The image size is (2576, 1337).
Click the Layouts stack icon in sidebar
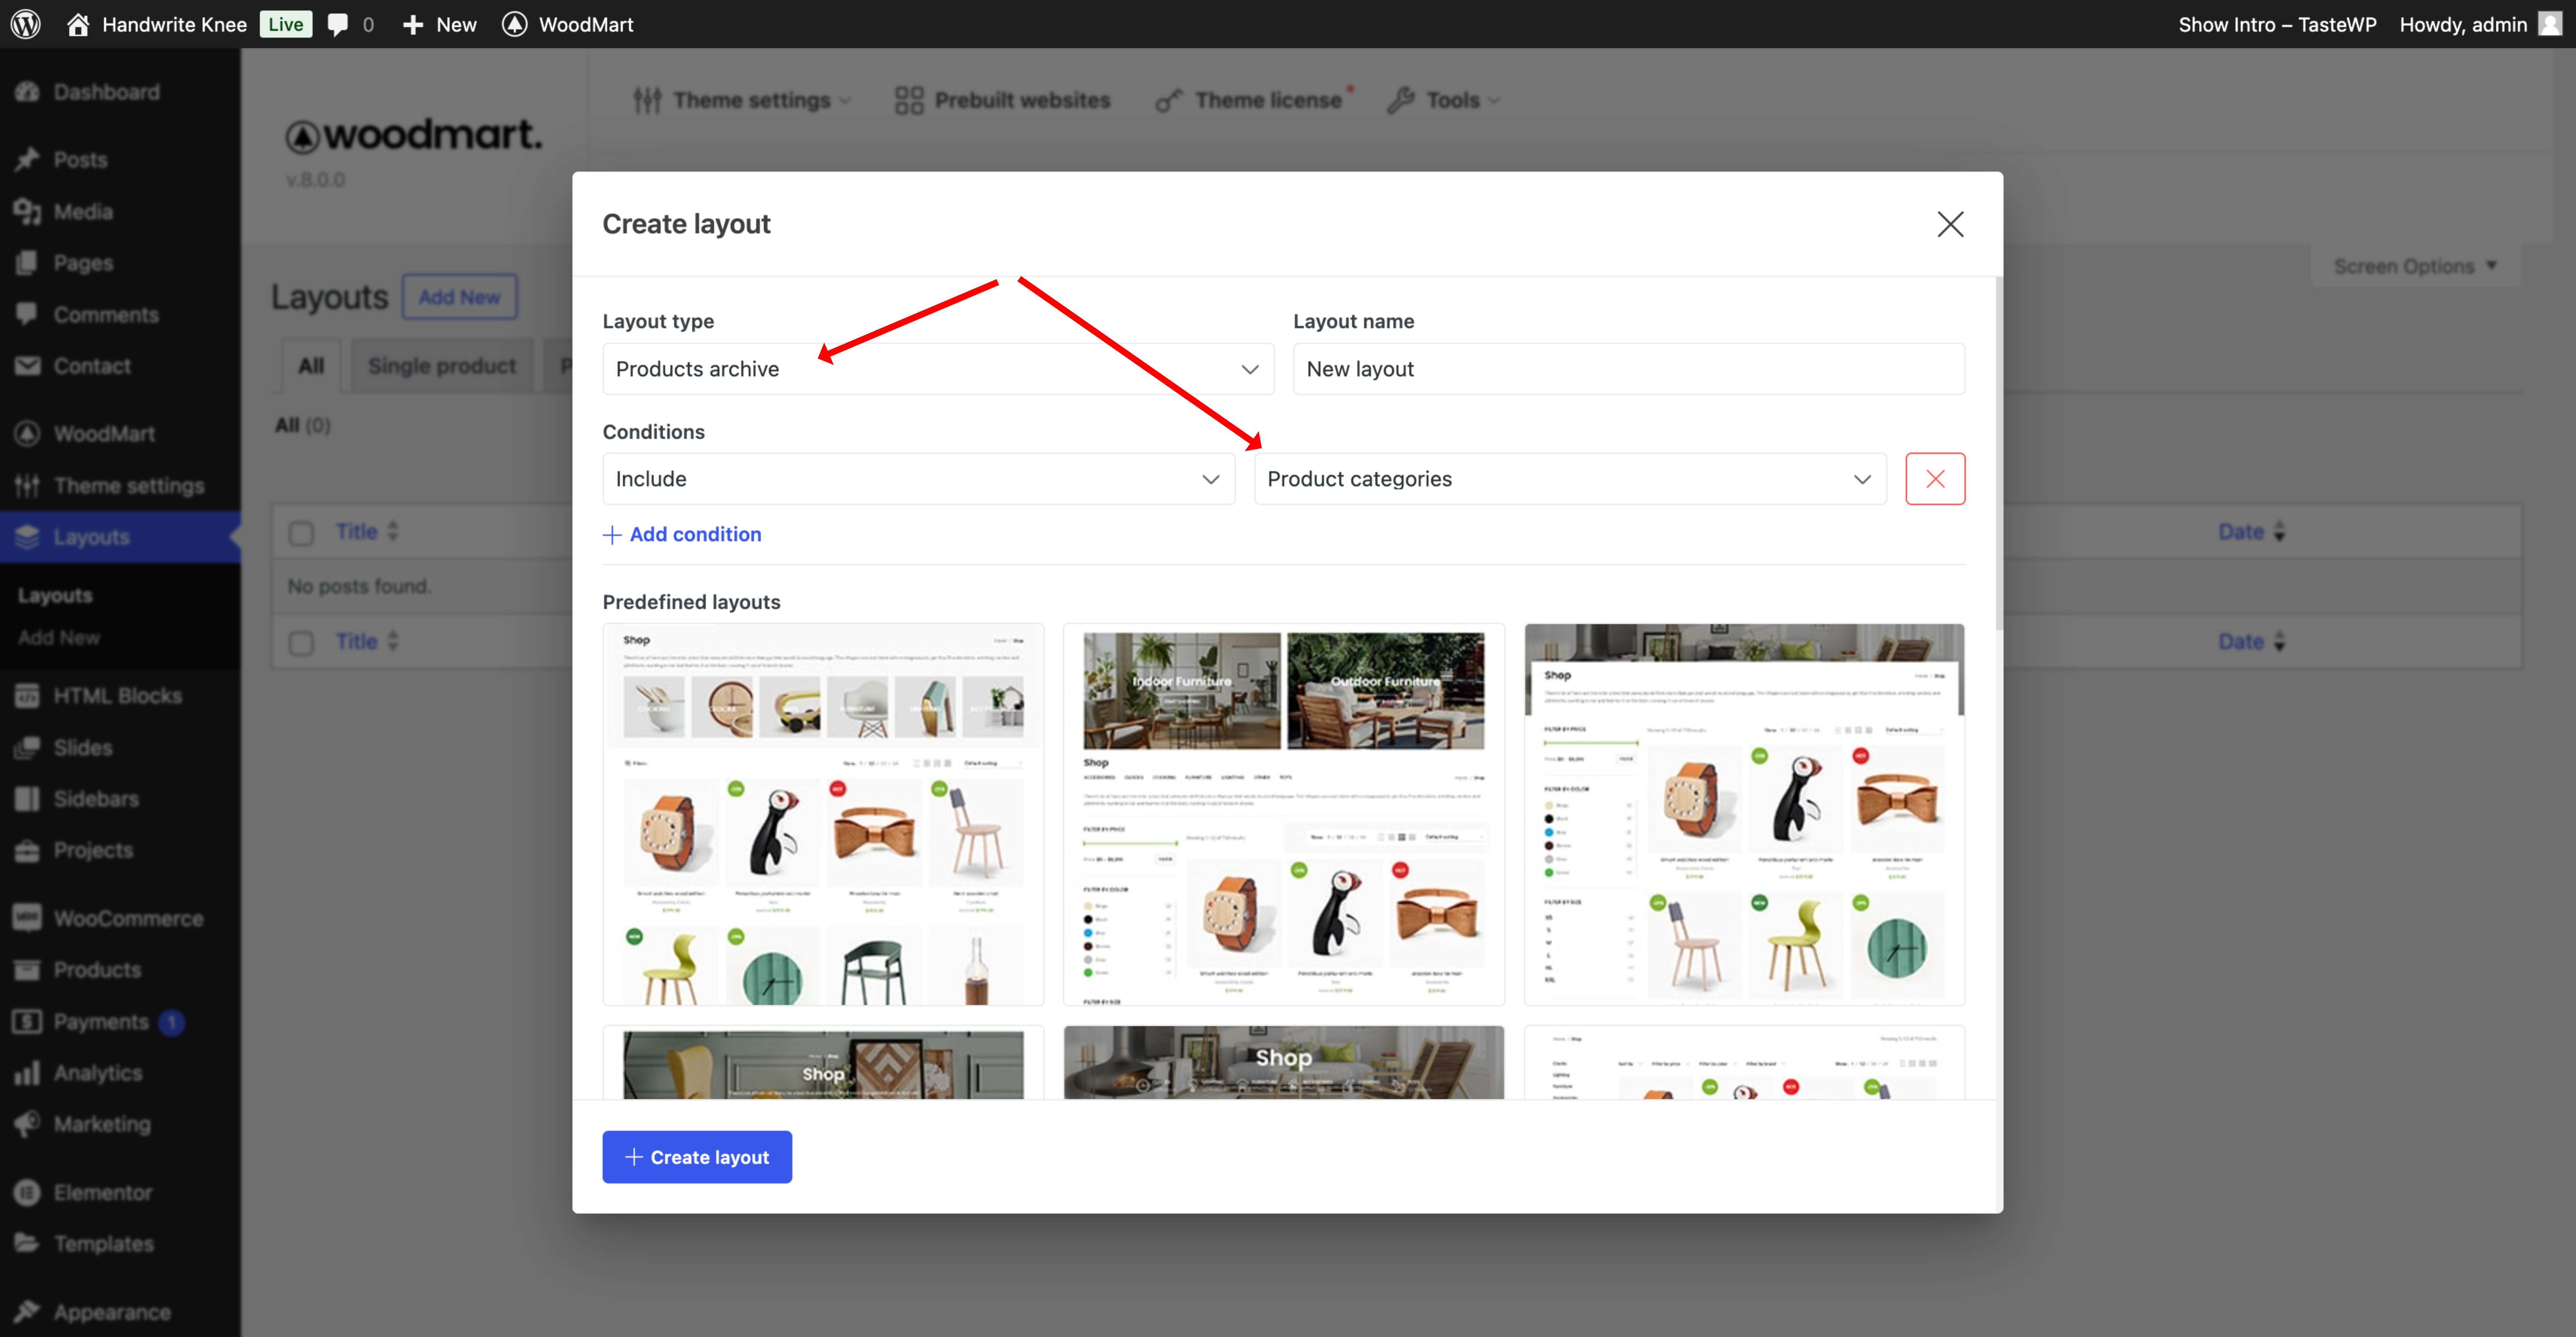coord(27,537)
